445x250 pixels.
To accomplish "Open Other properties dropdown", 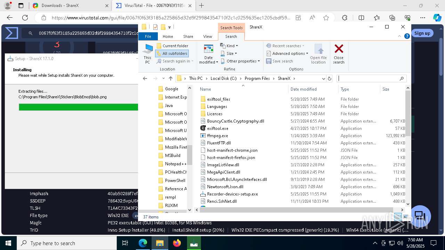I will [240, 61].
